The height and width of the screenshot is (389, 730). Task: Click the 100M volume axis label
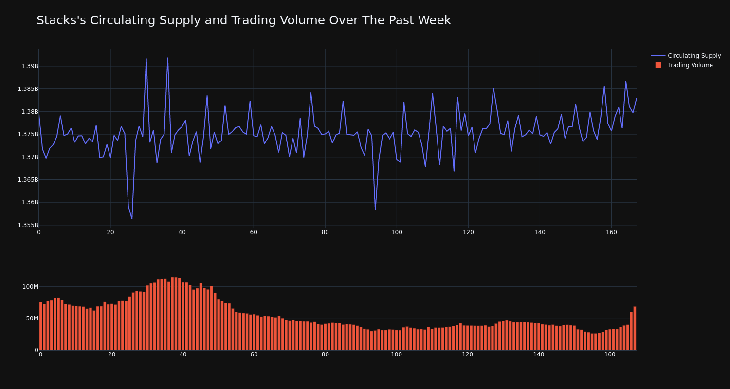pos(30,287)
